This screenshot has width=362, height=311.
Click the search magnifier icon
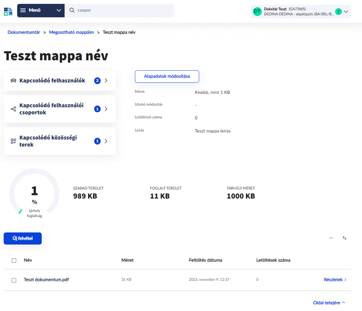[x=72, y=11]
